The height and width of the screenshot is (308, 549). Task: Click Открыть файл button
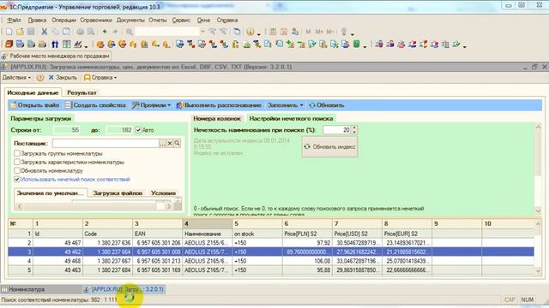click(x=34, y=105)
